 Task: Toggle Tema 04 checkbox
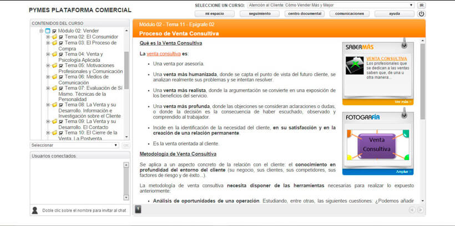click(61, 54)
